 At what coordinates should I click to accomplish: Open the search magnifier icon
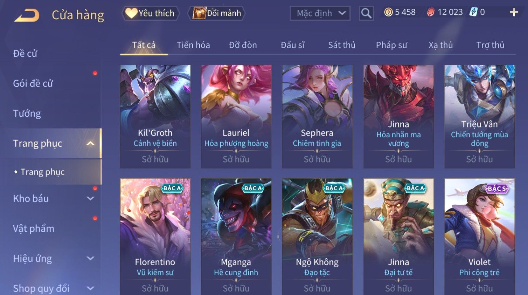pyautogui.click(x=366, y=13)
